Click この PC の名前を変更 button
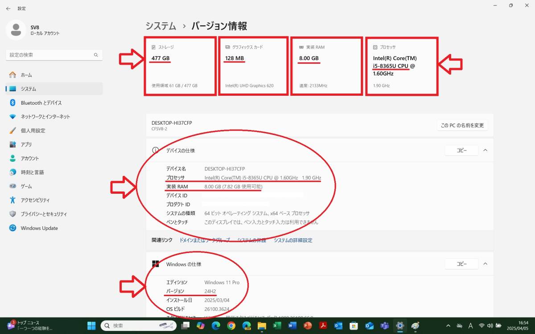Screen dimensions: 535x334 coord(462,126)
